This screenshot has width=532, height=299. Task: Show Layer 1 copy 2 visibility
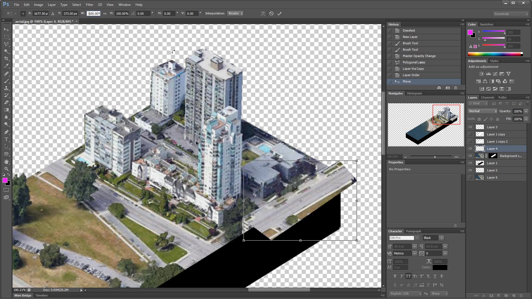pos(470,141)
